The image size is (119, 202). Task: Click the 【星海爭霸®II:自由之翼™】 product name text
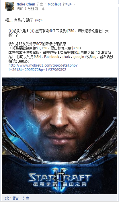(78, 52)
